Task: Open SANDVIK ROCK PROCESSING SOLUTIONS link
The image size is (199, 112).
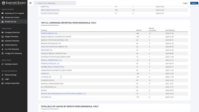Action: pyautogui.click(x=63, y=94)
